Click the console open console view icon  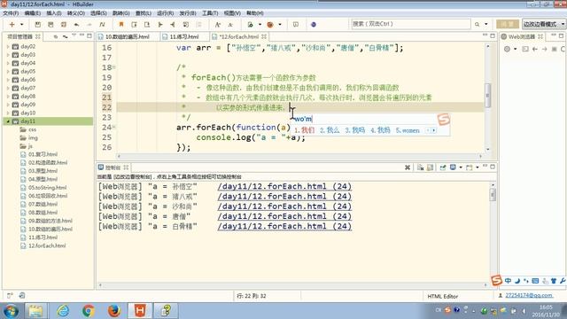tap(469, 167)
